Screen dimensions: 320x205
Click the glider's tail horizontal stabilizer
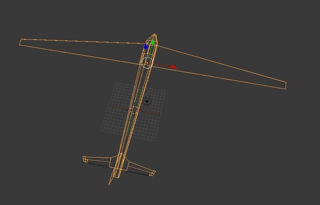point(119,165)
